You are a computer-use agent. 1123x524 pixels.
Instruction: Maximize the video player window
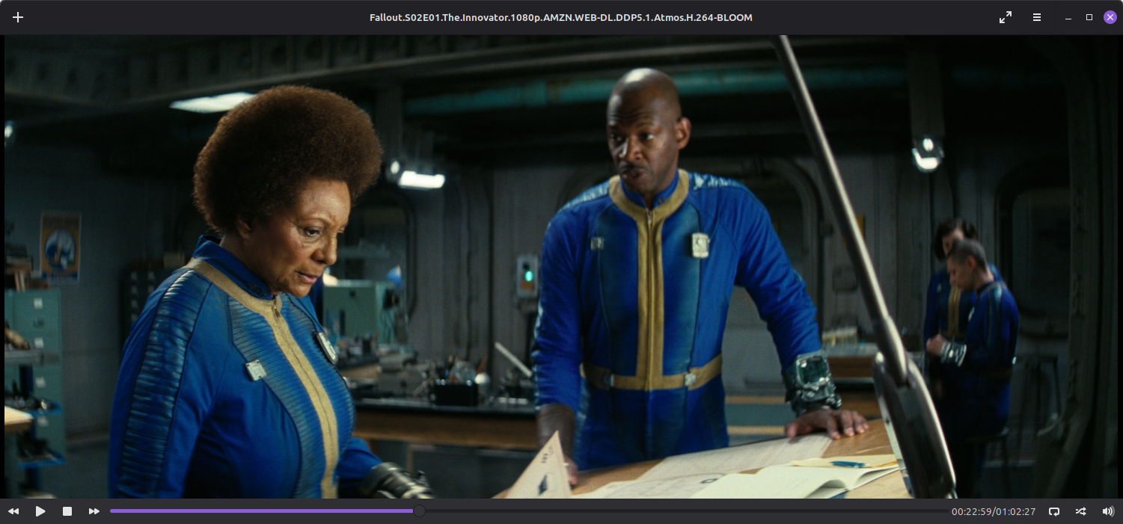click(1089, 17)
